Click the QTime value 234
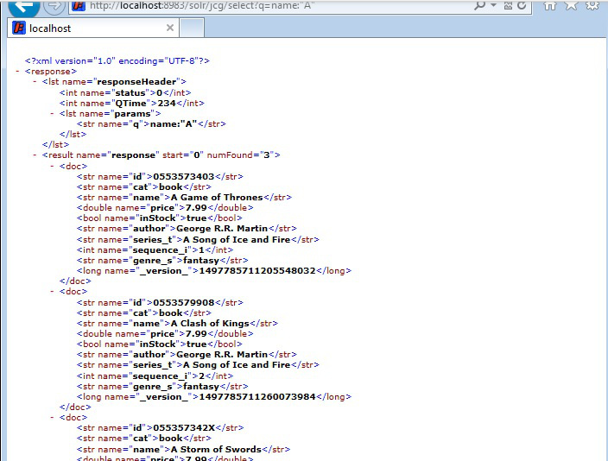The width and height of the screenshot is (608, 461). point(167,103)
